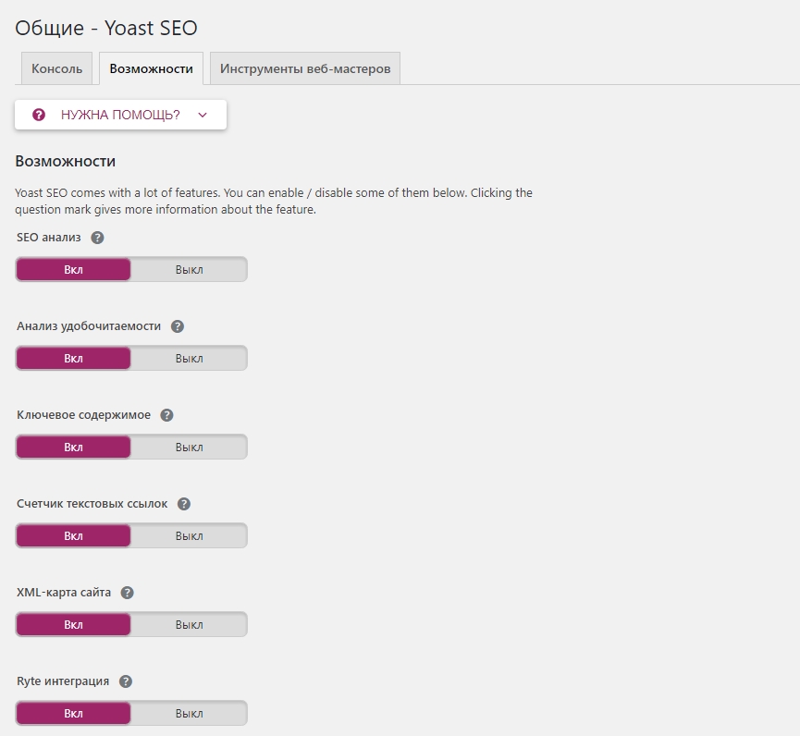800x736 pixels.
Task: Disable Ryte интеграция via Выкл
Action: click(190, 713)
